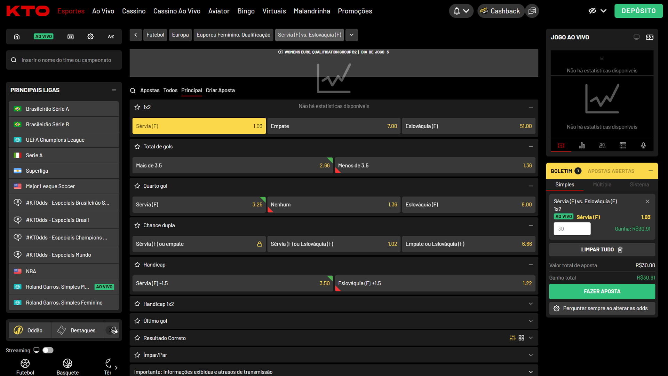This screenshot has height=376, width=668.
Task: Deselect Sérvia (F) 1.03 odds in 1x2
Action: tap(199, 126)
